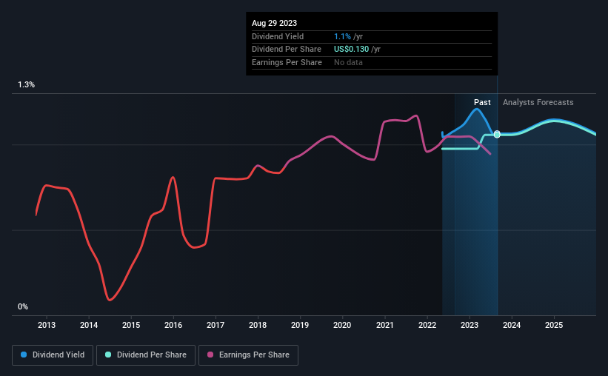Select the highlighted data point marker on the chart
Viewport: 608px width, 376px height.
click(x=497, y=134)
